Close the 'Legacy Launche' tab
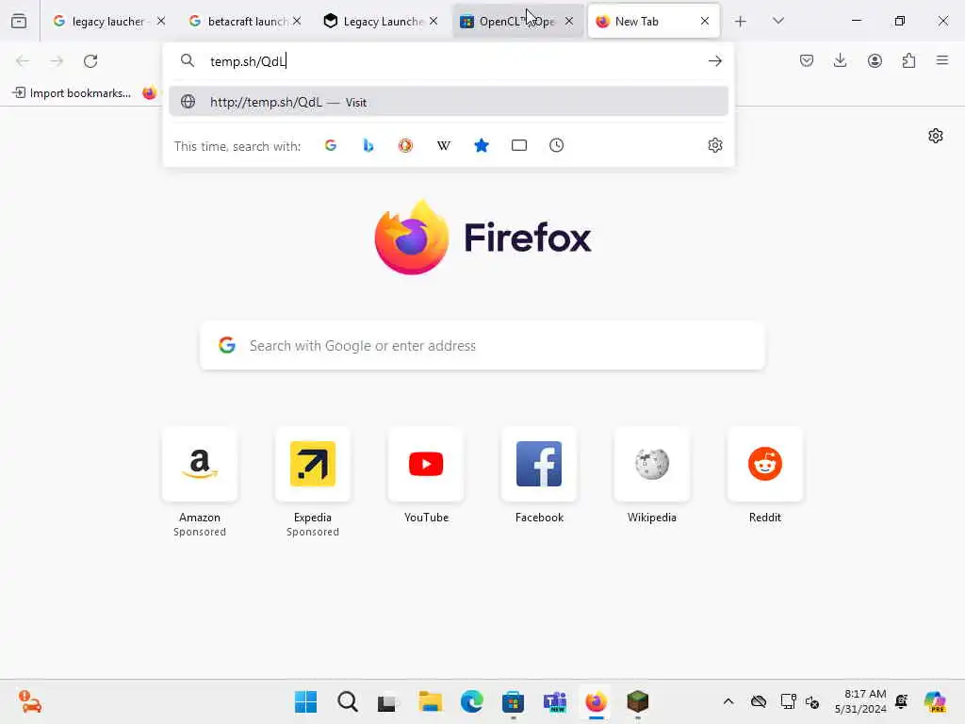The height and width of the screenshot is (724, 965). point(433,21)
